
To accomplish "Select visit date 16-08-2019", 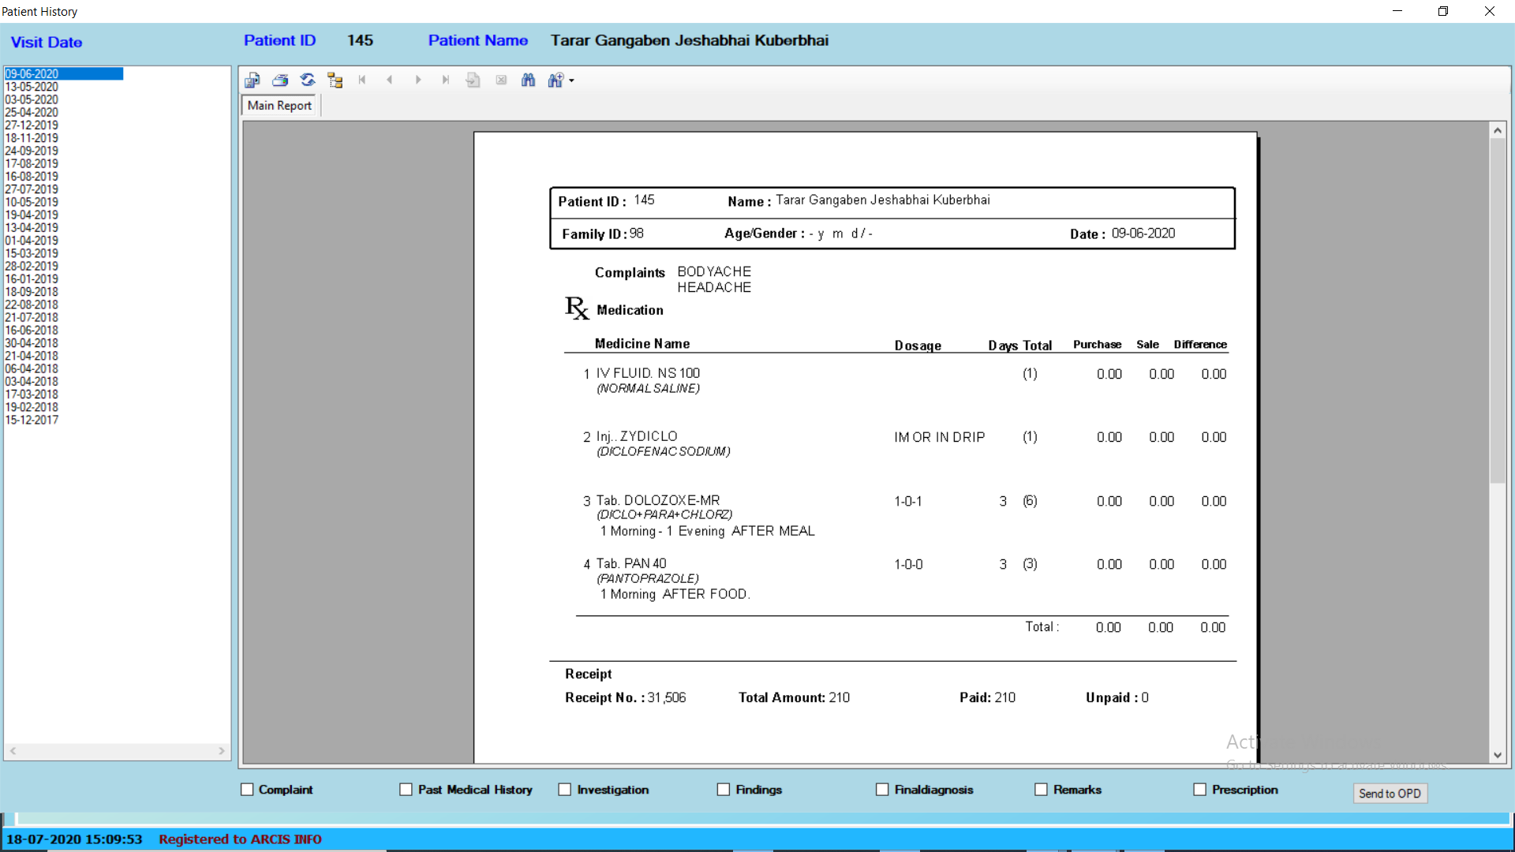I will (32, 177).
